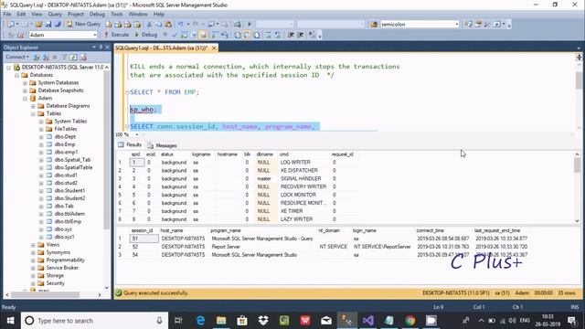Open the Connect dropdown in Object Explorer
Screen dimensions: 585x329
coord(17,57)
